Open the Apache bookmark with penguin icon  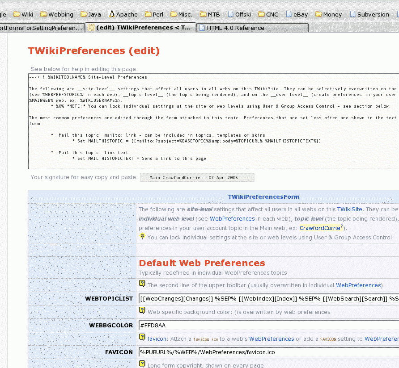123,14
